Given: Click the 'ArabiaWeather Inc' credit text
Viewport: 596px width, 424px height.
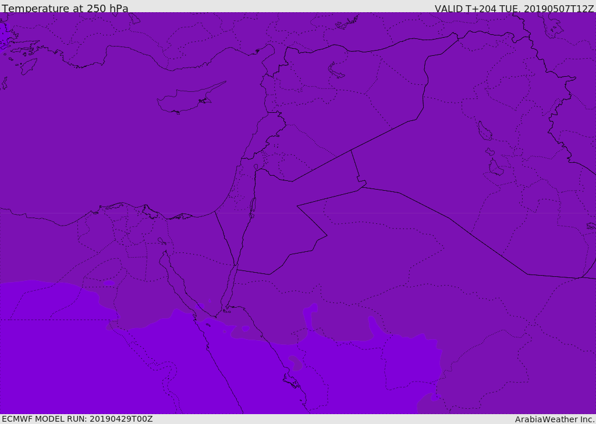Looking at the screenshot, I should point(554,419).
